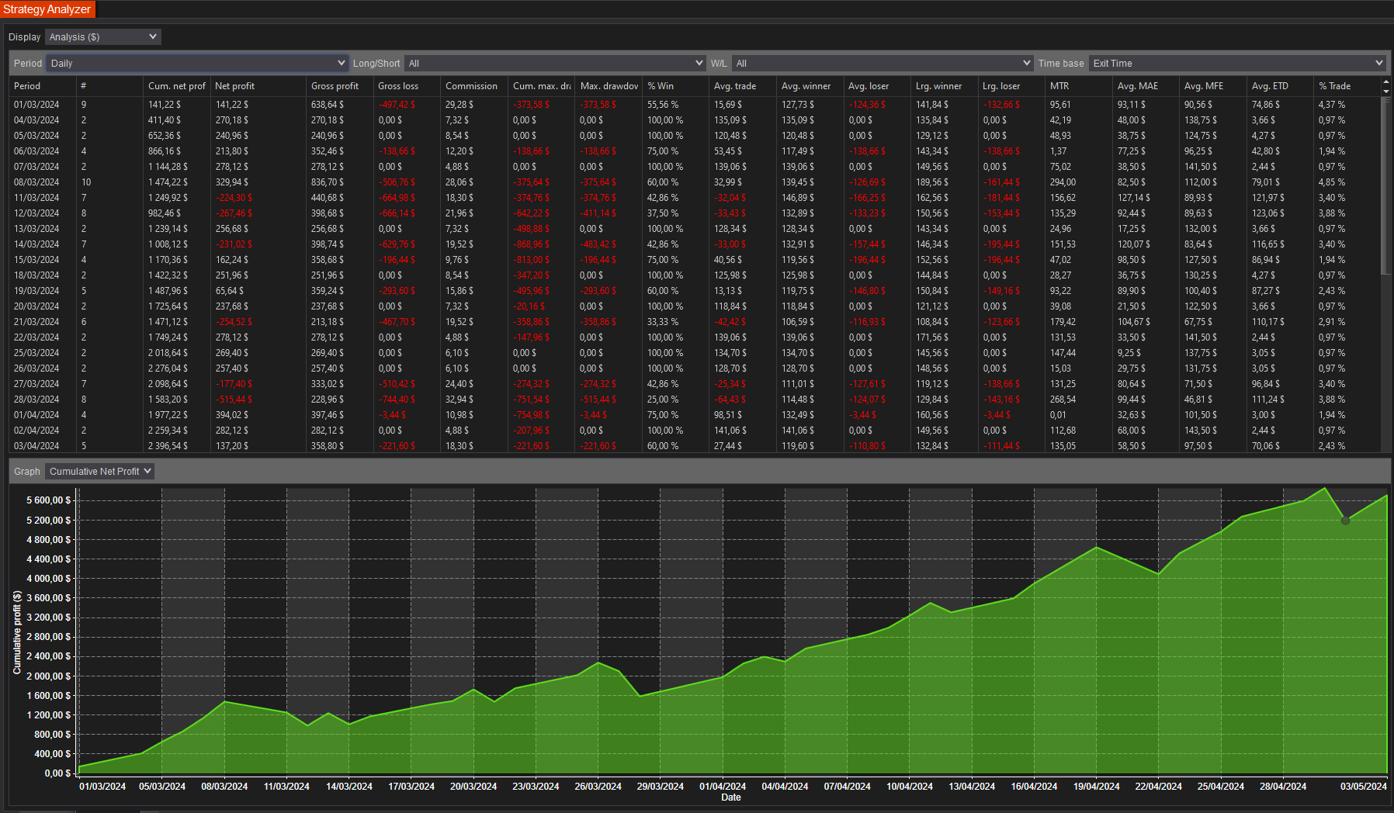Select the 13/03/2024 period row
This screenshot has height=813, width=1394.
[x=695, y=229]
